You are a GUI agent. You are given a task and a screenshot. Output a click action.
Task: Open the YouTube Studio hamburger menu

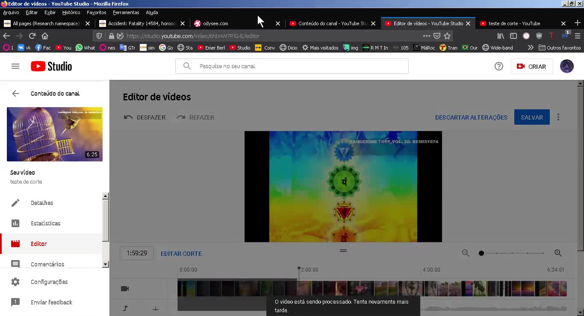pos(15,66)
